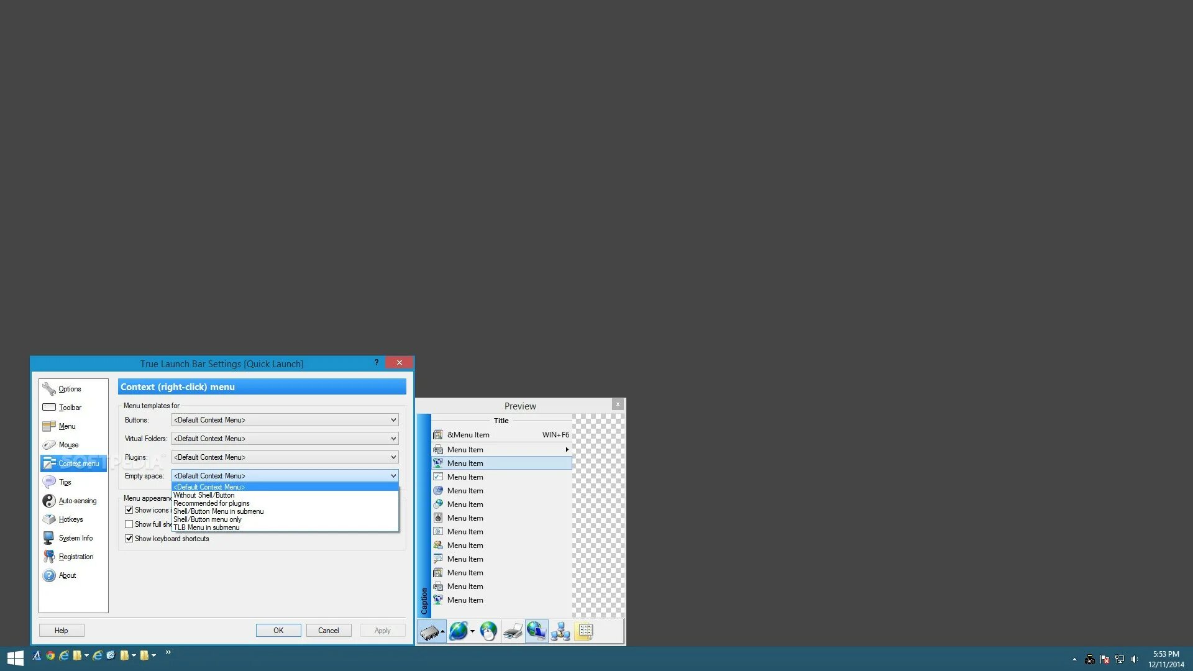Click the printer icon in preview toolbar
The height and width of the screenshot is (671, 1193).
[513, 632]
